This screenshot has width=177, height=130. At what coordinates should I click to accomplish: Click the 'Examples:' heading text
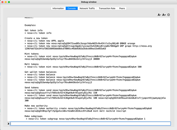click(x=30, y=25)
